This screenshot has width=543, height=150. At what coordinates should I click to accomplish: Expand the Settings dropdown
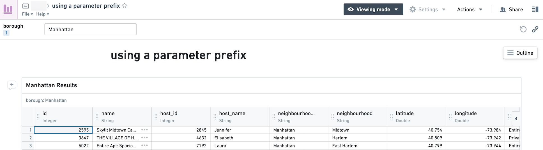tap(427, 10)
